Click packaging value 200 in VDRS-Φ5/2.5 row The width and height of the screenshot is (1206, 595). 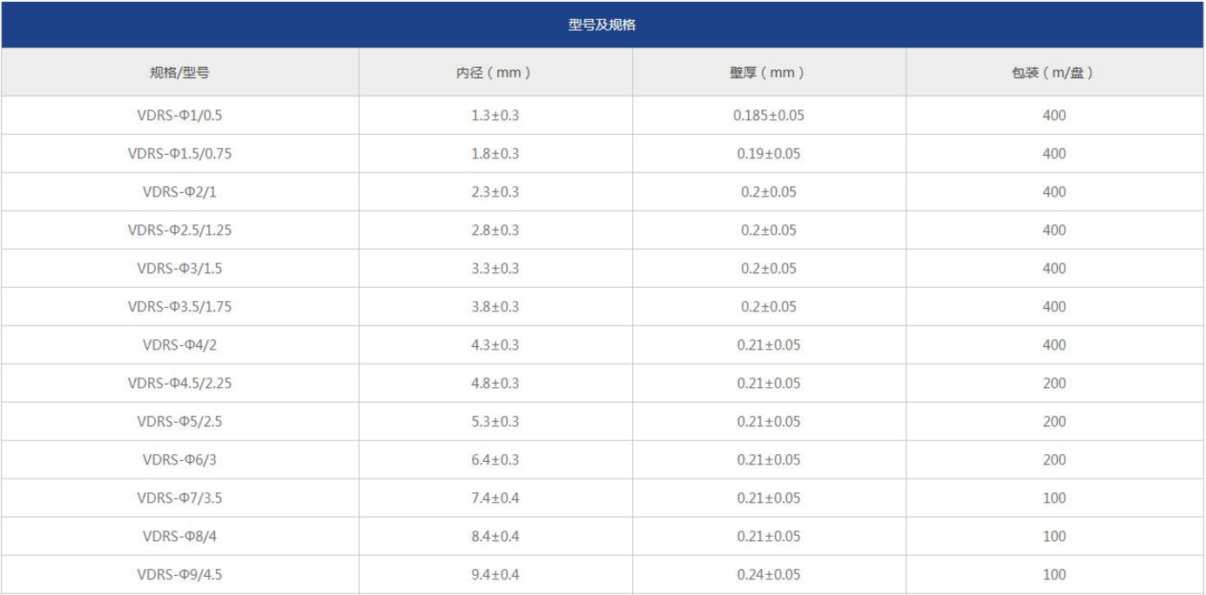click(x=1054, y=422)
